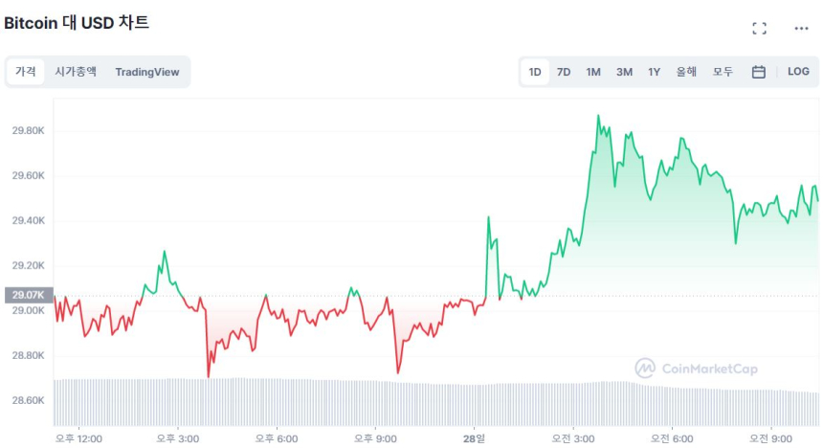Toggle the LOG scale button
Screen dimensions: 823x448
[798, 72]
